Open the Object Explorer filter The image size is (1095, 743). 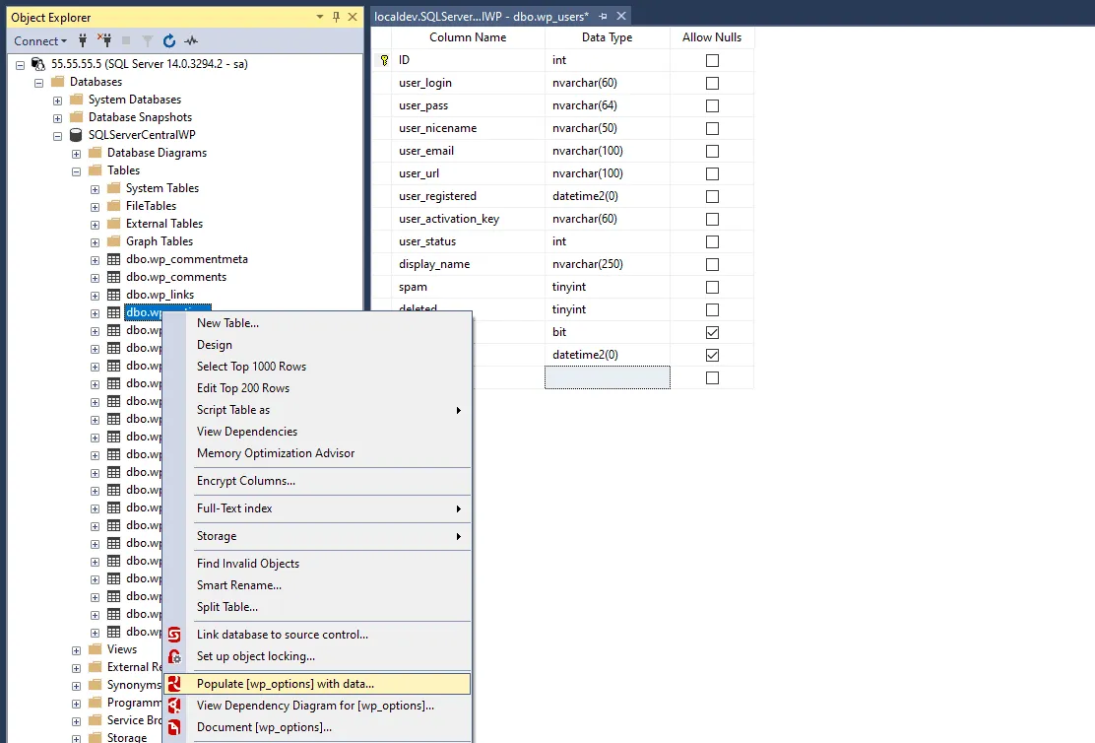point(148,40)
